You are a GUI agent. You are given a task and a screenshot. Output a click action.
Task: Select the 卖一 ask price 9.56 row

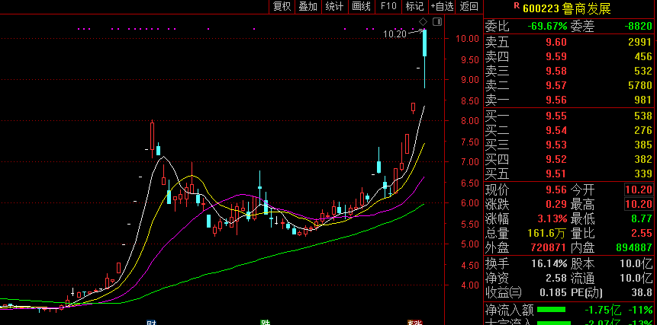pyautogui.click(x=569, y=100)
